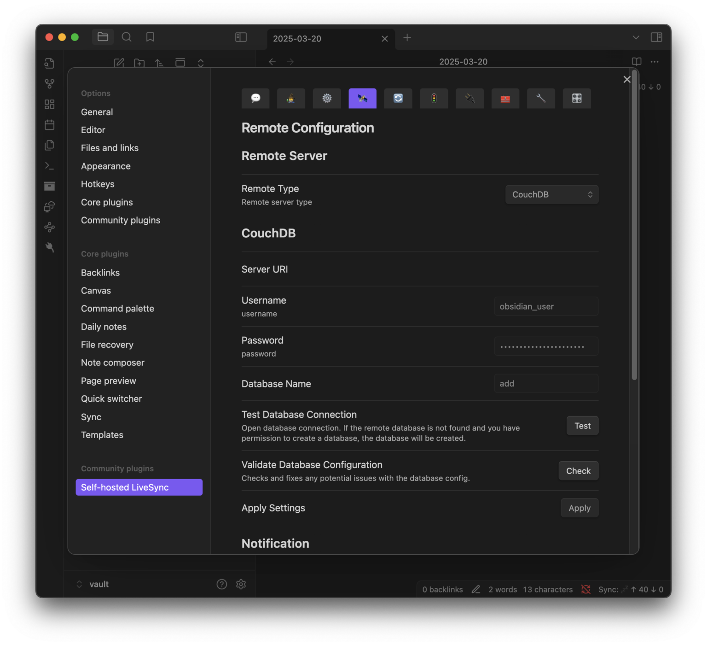Open the Remote Type dropdown showing CouchDB
The height and width of the screenshot is (645, 707).
point(551,194)
